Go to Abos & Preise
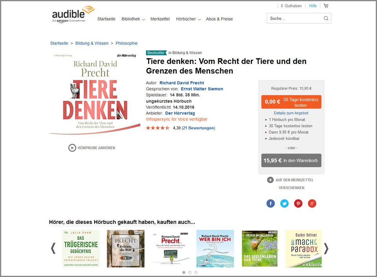 [219, 19]
